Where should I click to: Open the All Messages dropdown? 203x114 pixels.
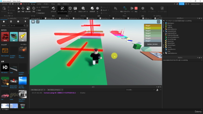point(38,90)
